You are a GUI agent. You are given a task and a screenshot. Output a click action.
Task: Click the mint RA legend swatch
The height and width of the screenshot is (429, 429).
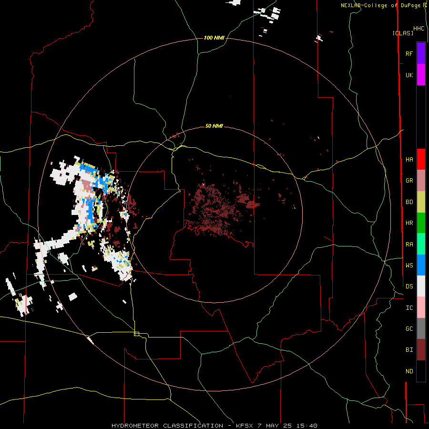coord(421,244)
